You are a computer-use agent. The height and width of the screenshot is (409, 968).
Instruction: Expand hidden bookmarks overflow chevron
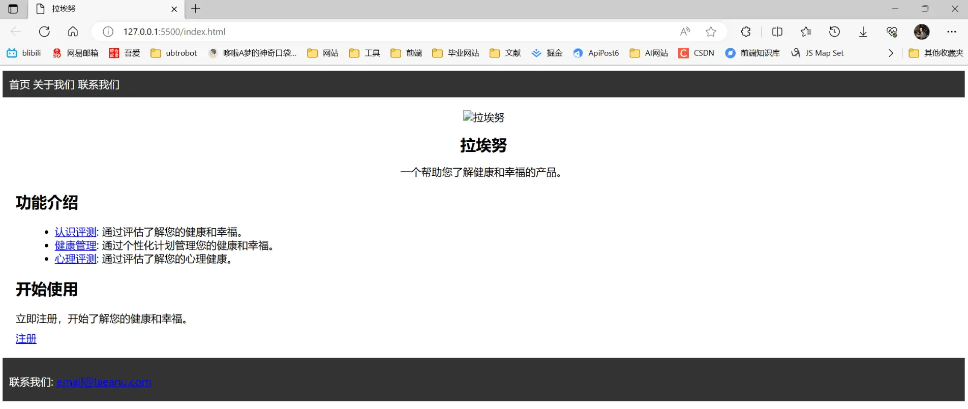coord(891,53)
